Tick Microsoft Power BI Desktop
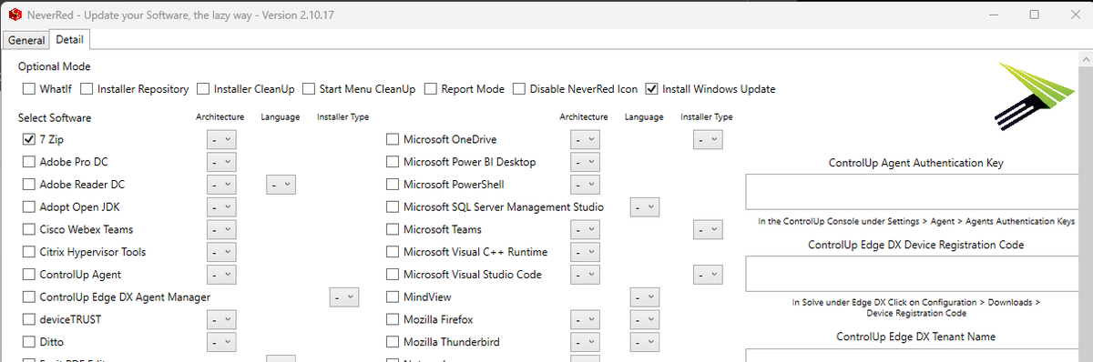Viewport: 1093px width, 362px height. coord(393,162)
